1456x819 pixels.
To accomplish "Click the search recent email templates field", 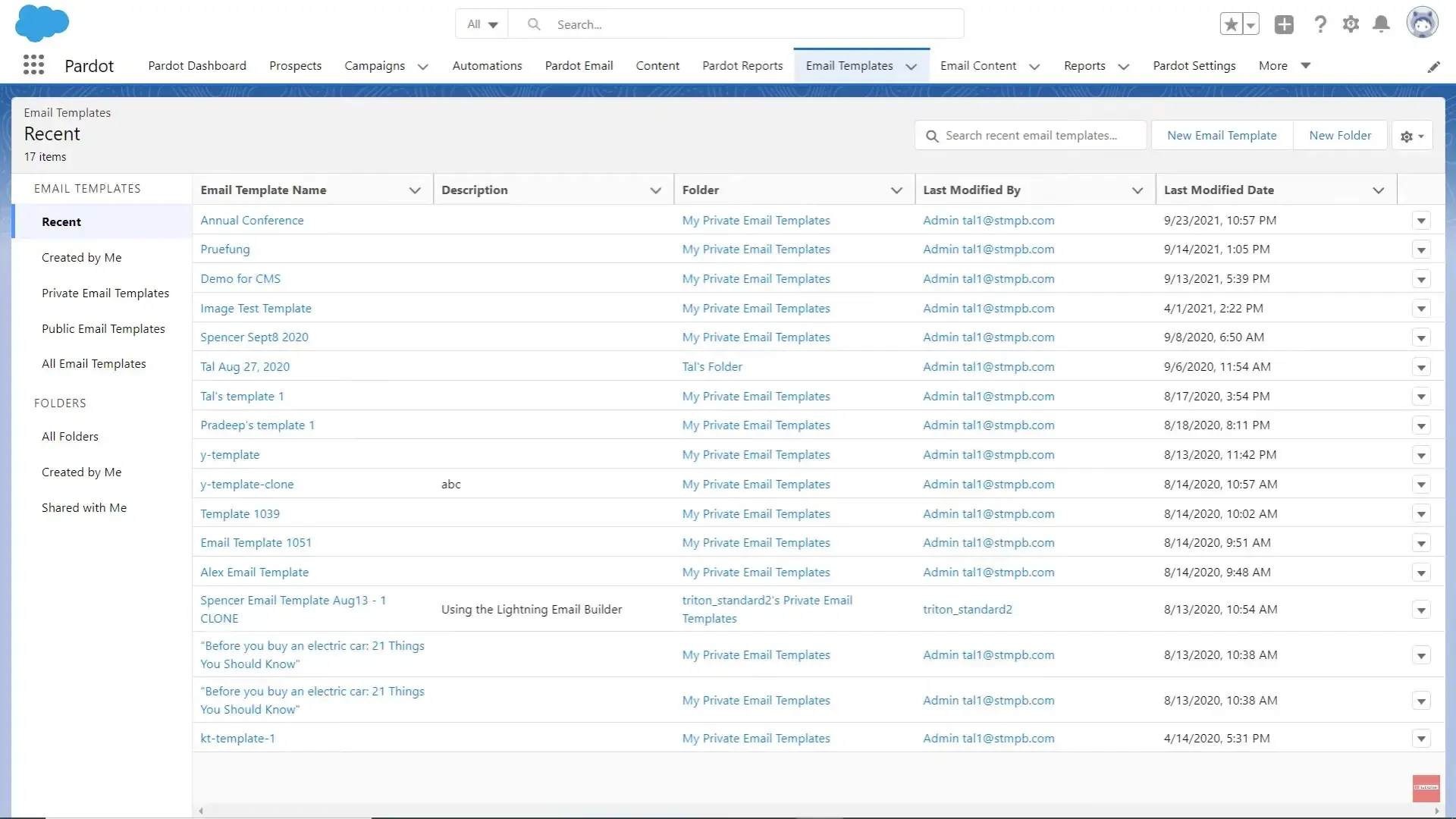I will pyautogui.click(x=1031, y=136).
